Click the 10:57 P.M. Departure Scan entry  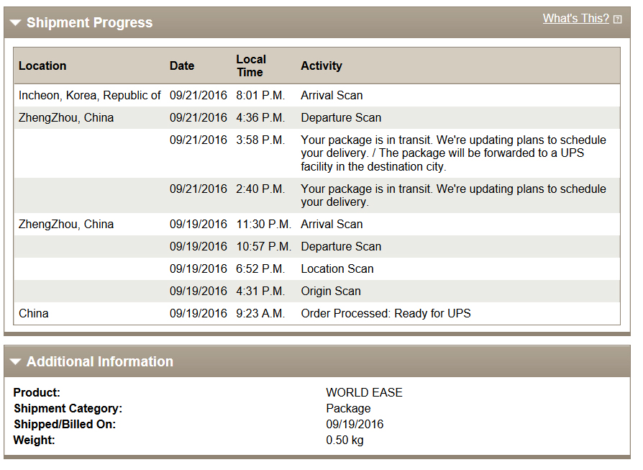(317, 247)
